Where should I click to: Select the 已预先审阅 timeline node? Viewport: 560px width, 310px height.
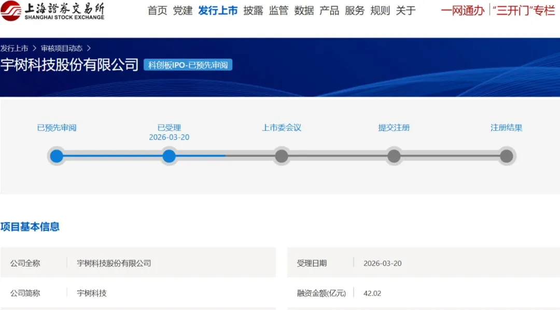click(x=57, y=156)
